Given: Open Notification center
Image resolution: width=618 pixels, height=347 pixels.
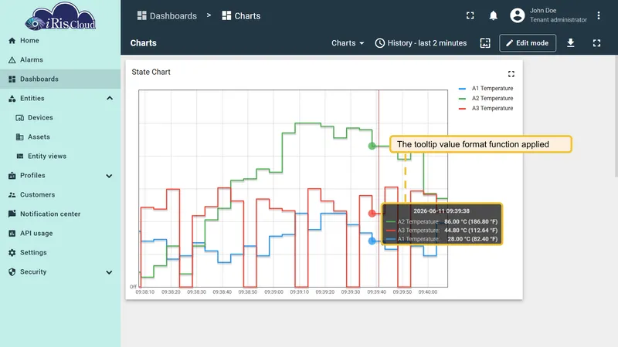Looking at the screenshot, I should 60,214.
